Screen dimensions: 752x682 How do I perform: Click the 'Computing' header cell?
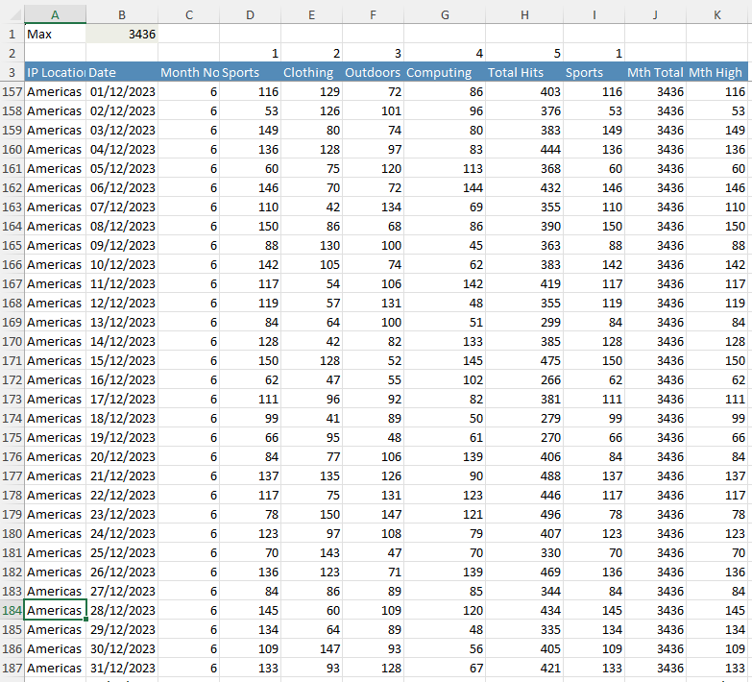coord(445,72)
